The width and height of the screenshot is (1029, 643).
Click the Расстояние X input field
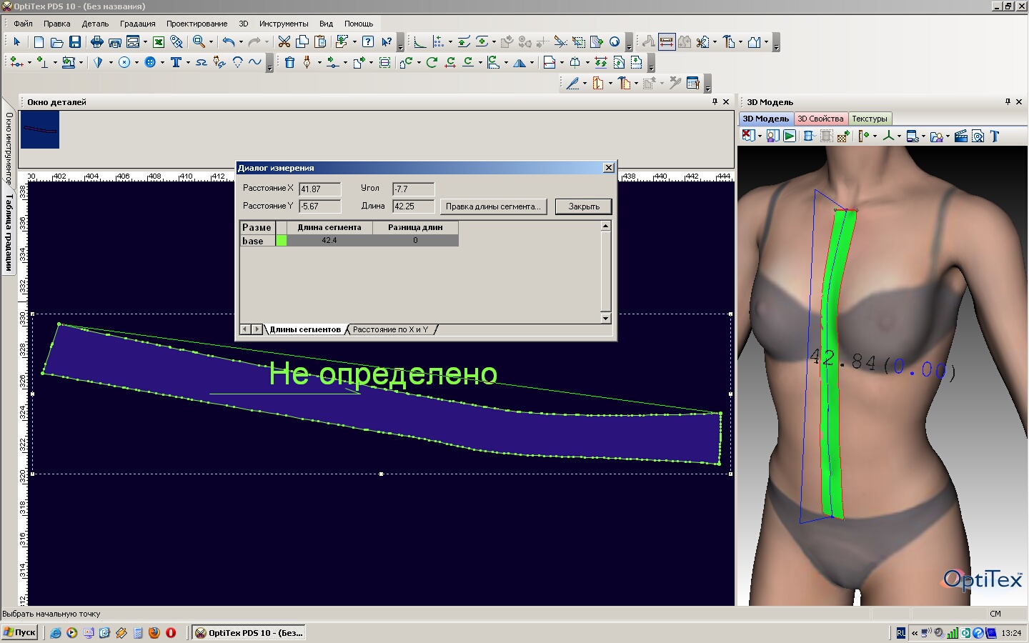[x=319, y=189]
